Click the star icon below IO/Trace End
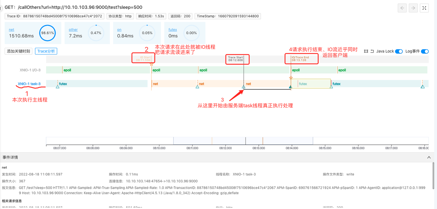437x209 pixels. (x=291, y=78)
